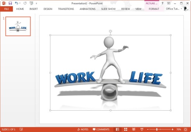Switch to Reading View
The width and height of the screenshot is (191, 132).
(134, 129)
